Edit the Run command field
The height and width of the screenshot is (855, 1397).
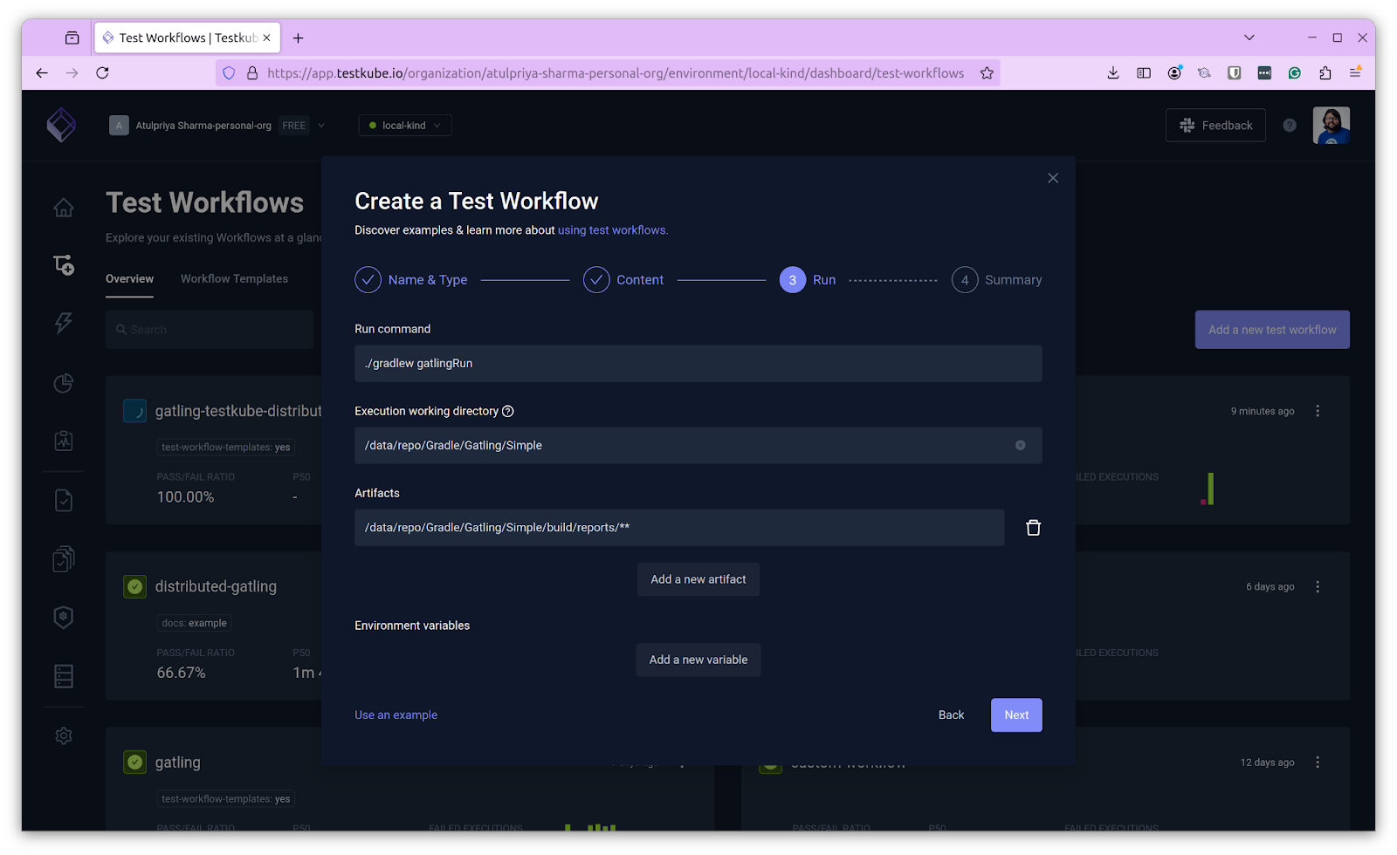pos(698,363)
